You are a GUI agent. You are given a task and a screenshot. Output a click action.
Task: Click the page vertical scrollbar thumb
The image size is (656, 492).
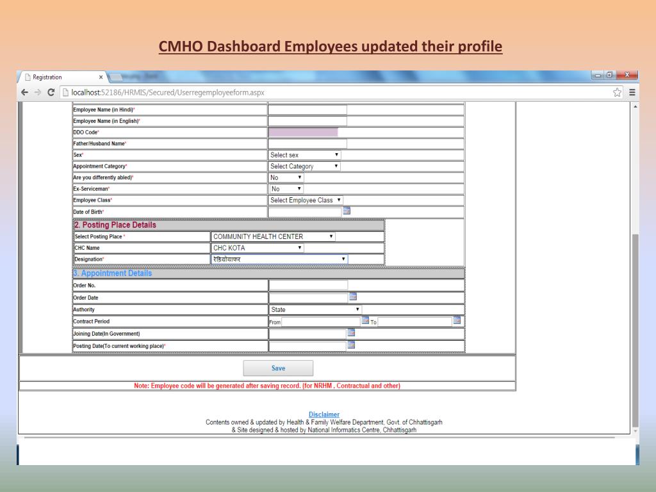pyautogui.click(x=635, y=330)
